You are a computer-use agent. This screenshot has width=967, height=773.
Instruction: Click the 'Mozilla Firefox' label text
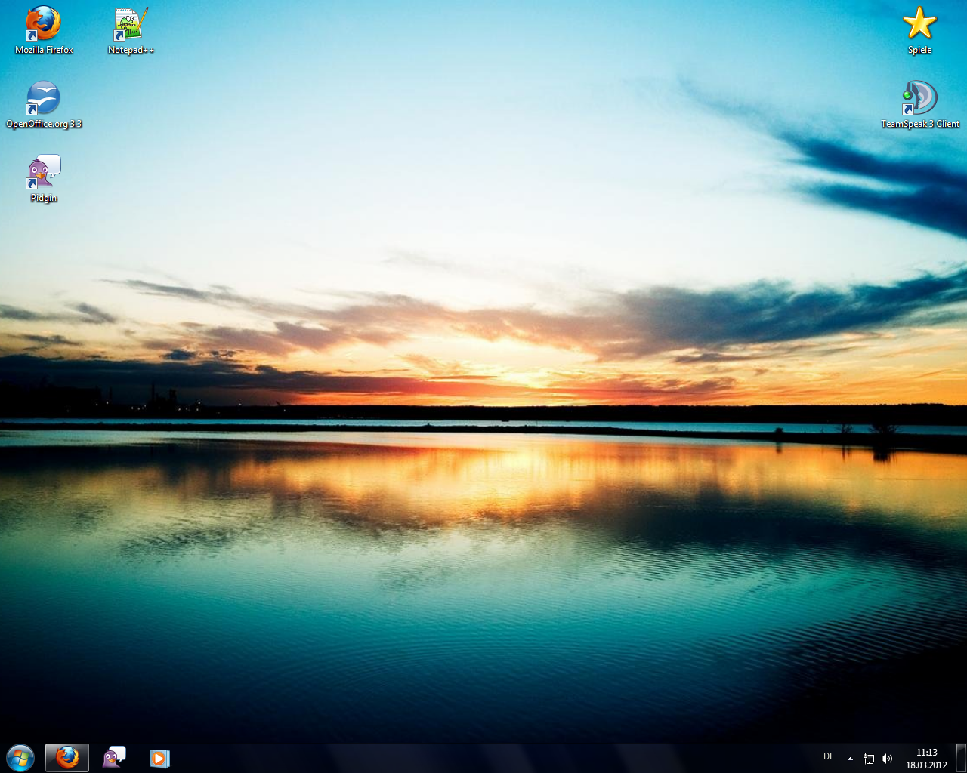tap(44, 50)
